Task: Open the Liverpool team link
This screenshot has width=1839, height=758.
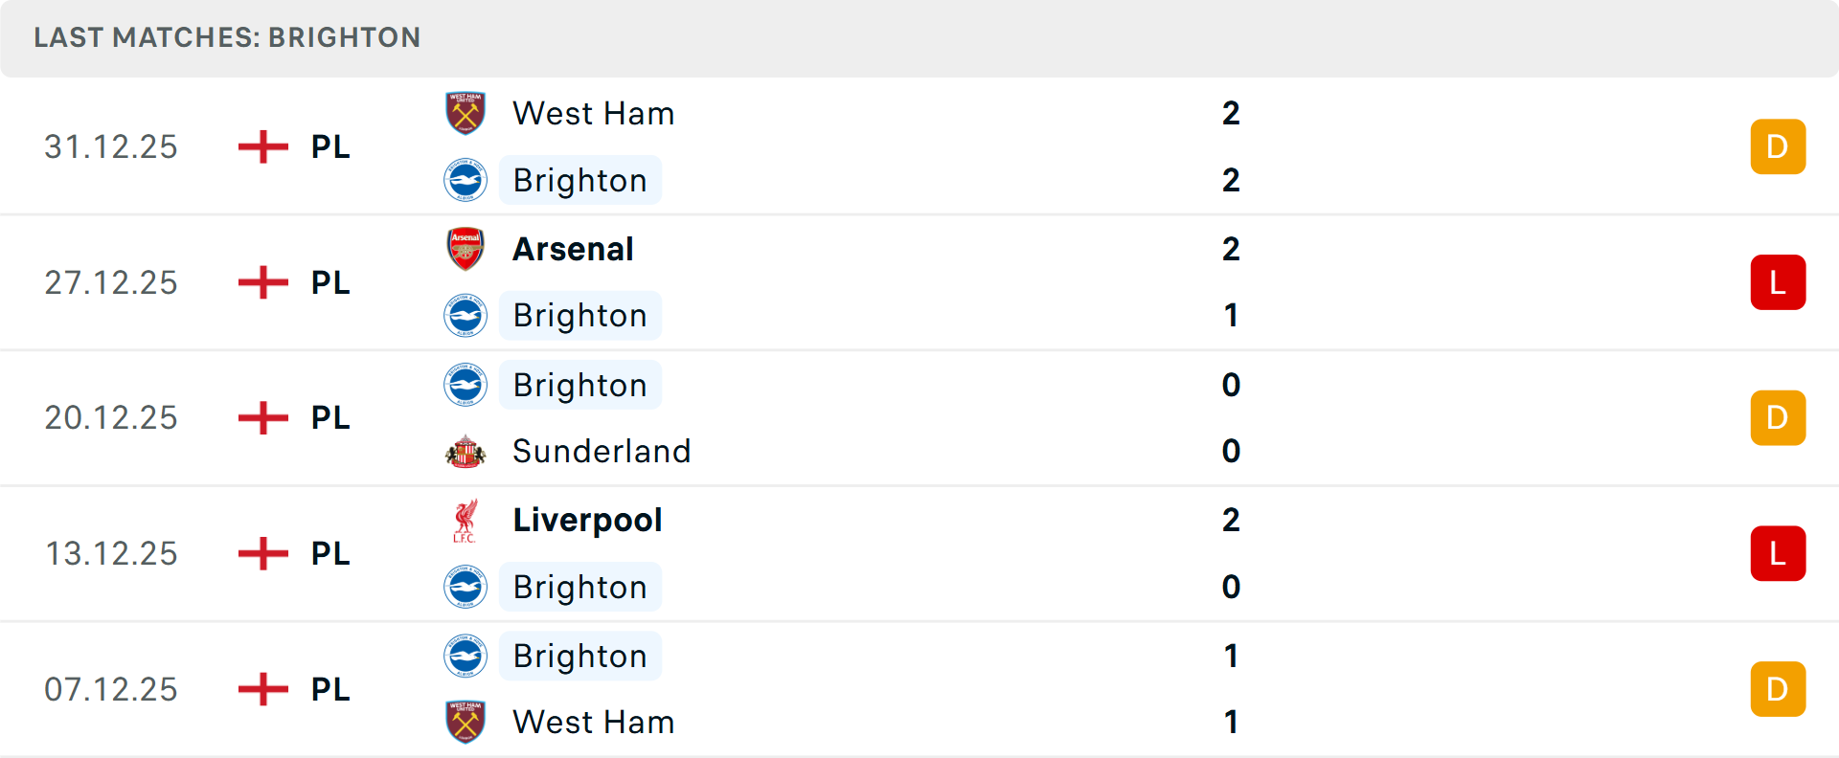Action: (587, 521)
